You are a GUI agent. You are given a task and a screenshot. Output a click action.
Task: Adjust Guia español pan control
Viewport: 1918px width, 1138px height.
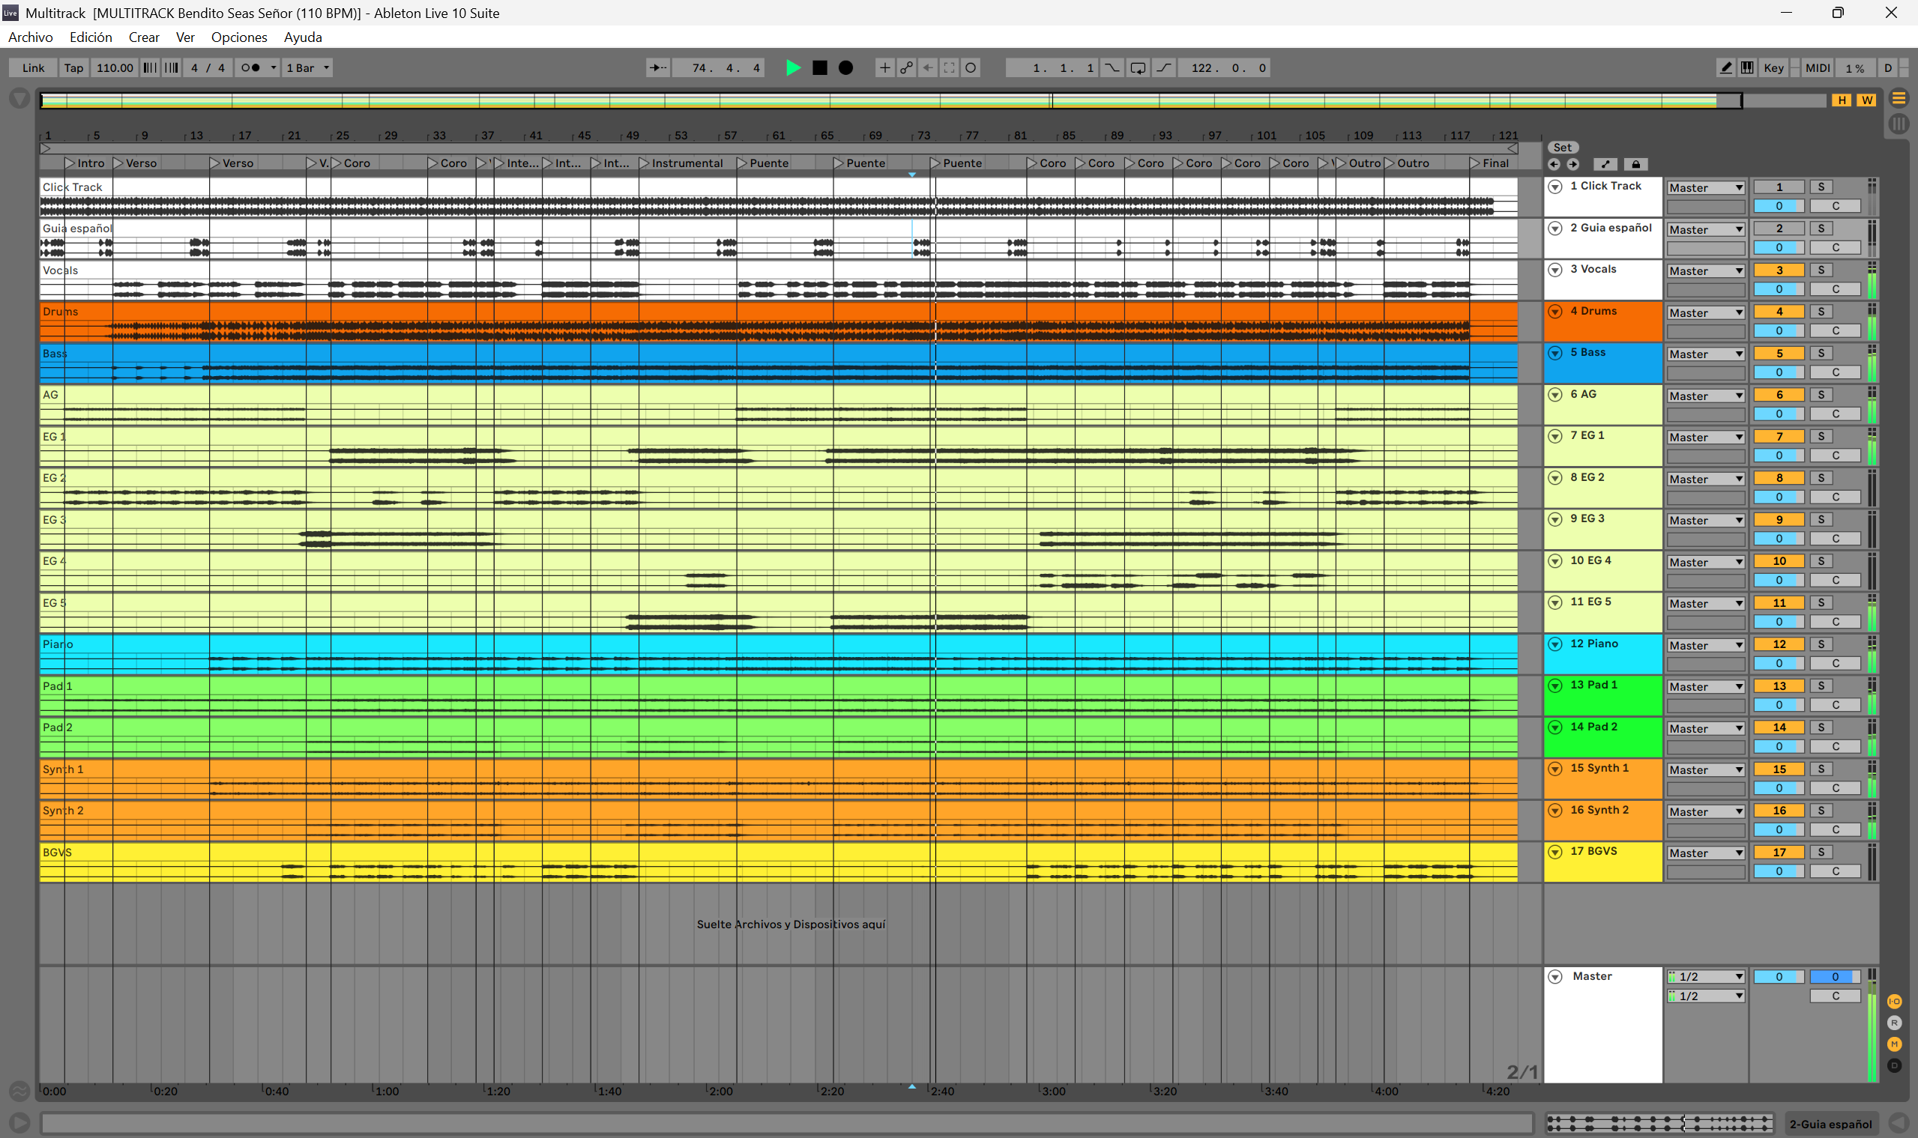(x=1836, y=248)
